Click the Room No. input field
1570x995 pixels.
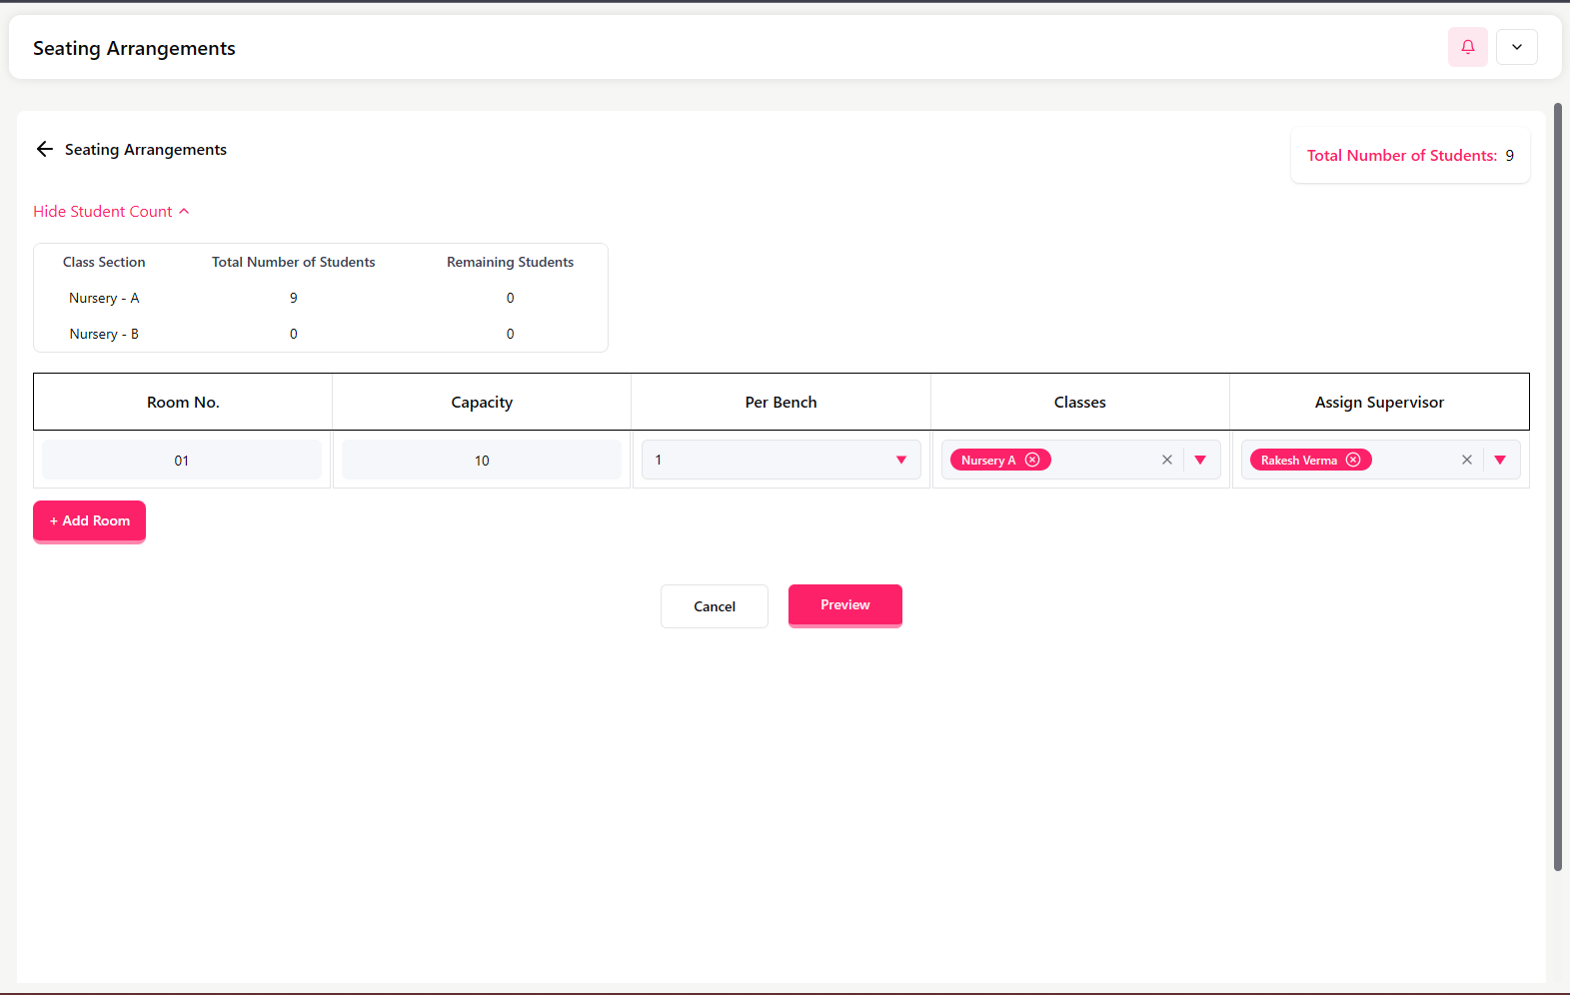[x=182, y=460]
